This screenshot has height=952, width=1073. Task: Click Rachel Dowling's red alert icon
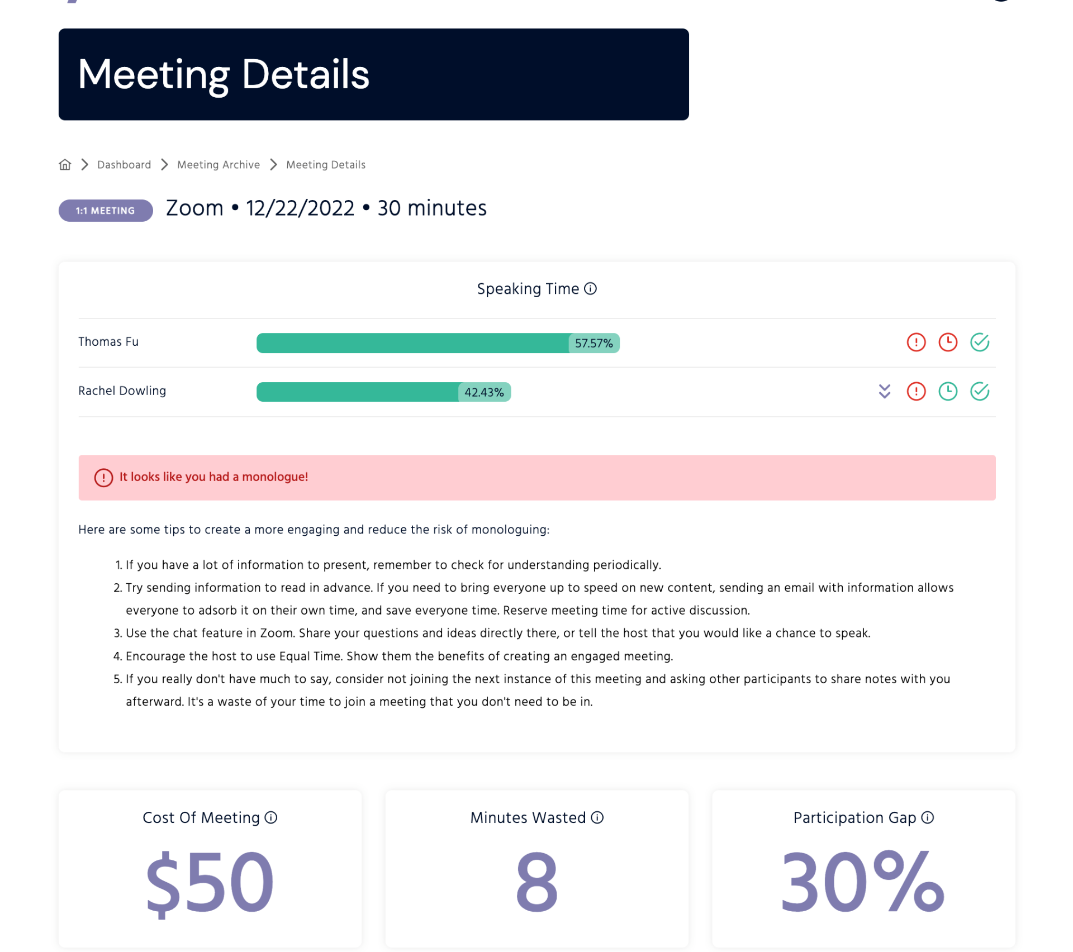coord(916,391)
